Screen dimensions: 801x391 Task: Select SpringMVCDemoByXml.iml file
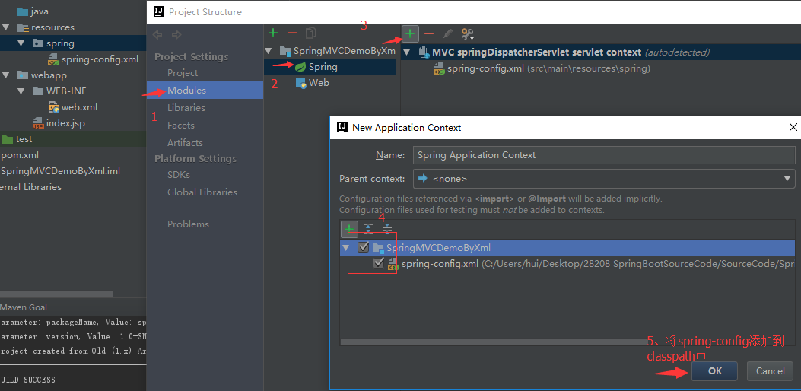pos(60,170)
